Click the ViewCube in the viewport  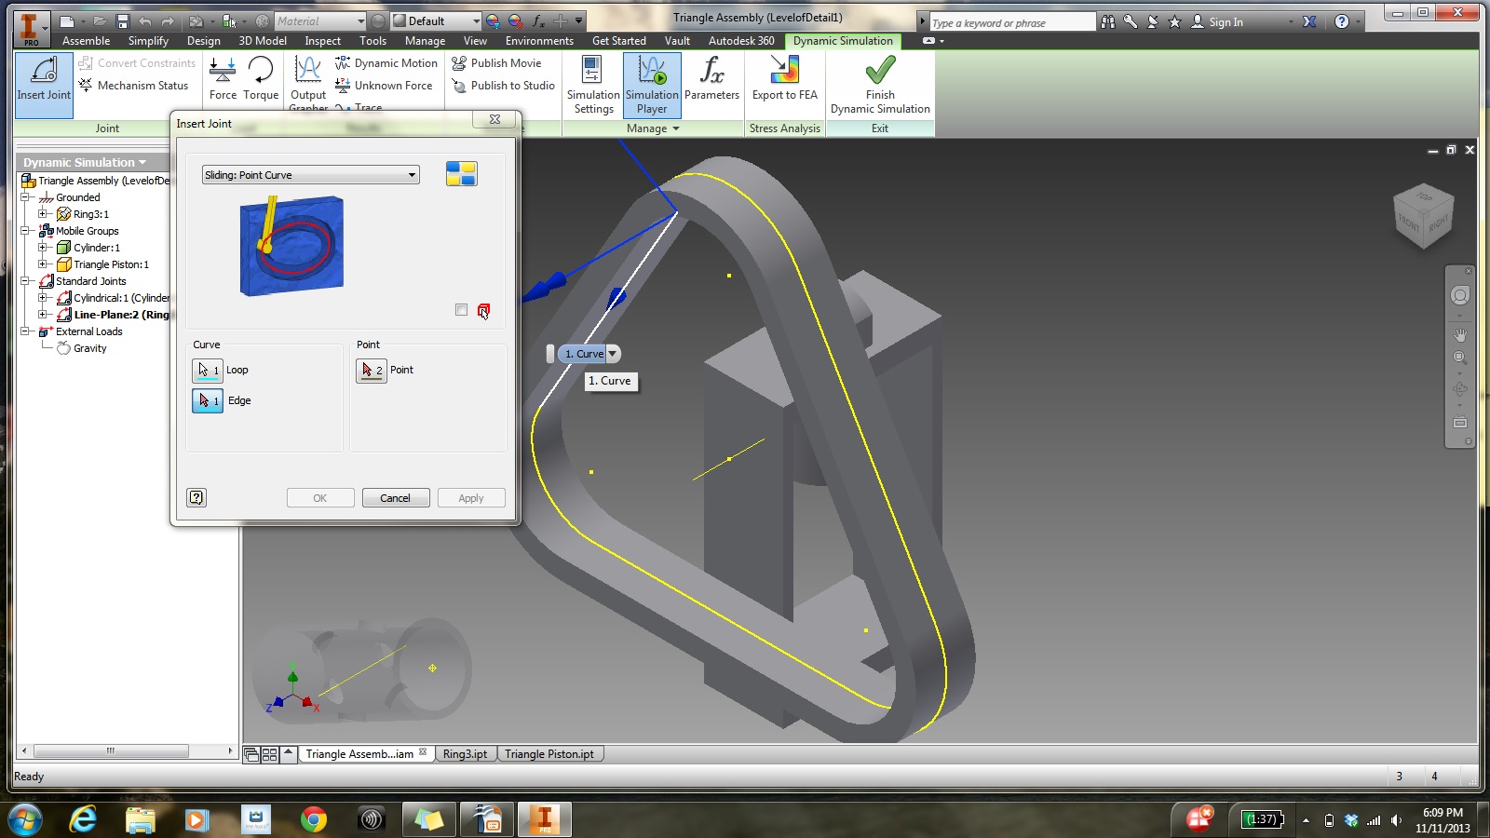coord(1423,216)
